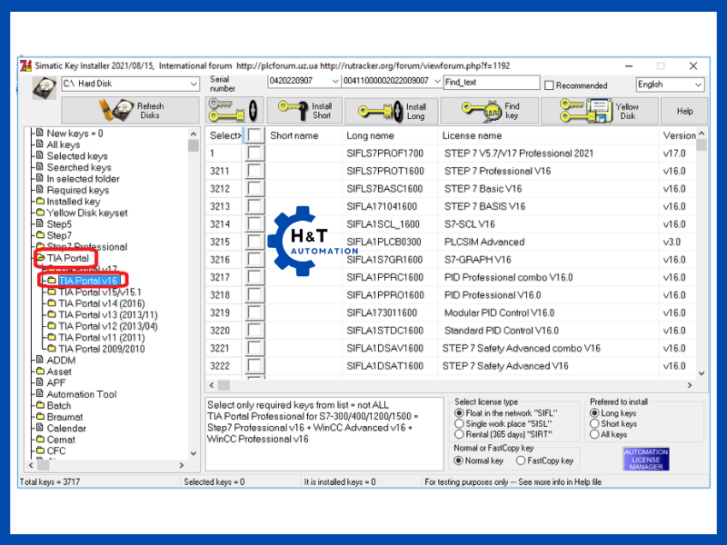Tick the checkbox for key 3212

tap(255, 189)
